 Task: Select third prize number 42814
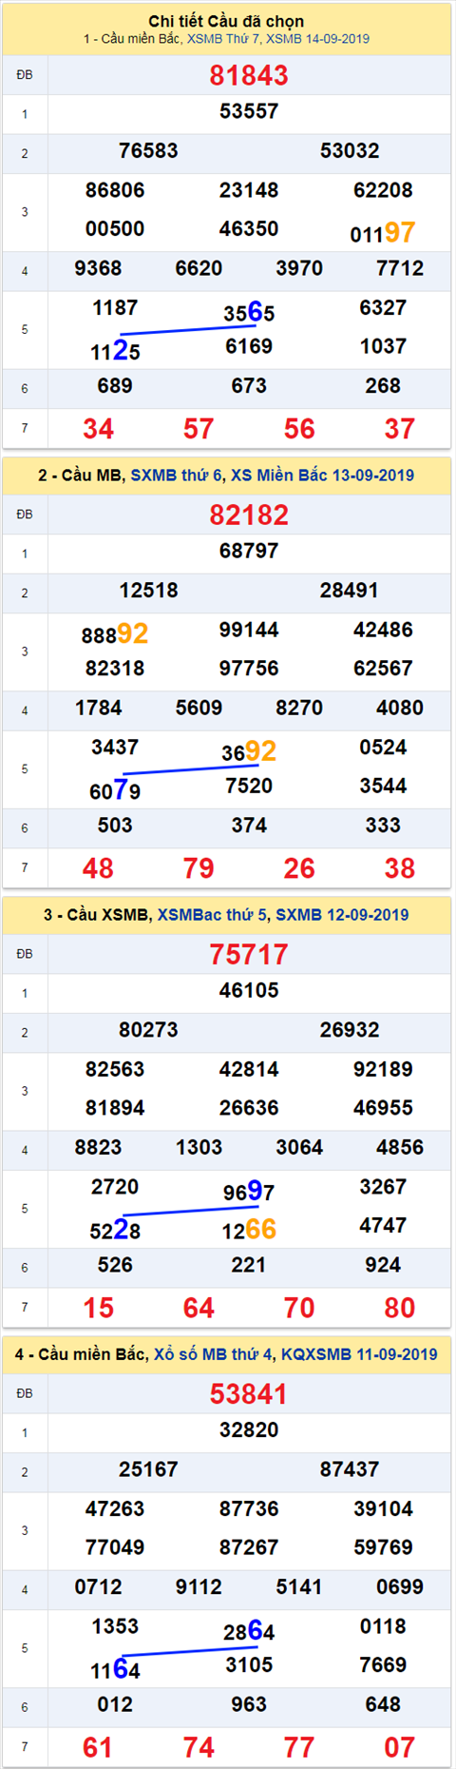pos(249,1069)
